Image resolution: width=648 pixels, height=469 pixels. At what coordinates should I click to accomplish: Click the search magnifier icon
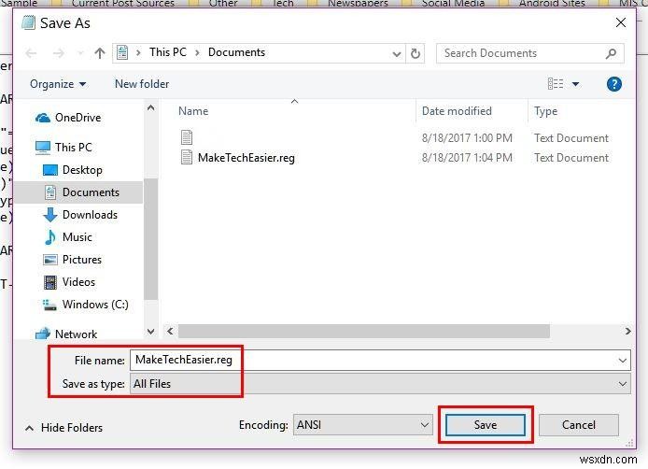click(611, 53)
